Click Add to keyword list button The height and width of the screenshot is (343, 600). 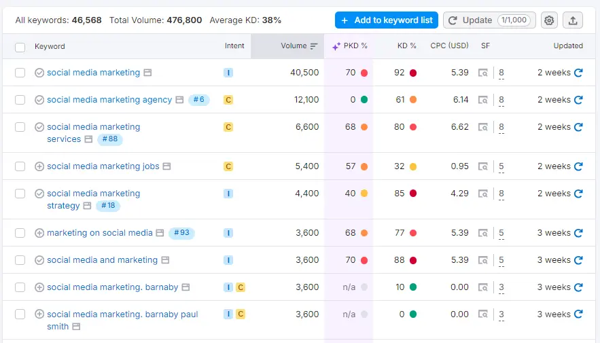pyautogui.click(x=386, y=20)
